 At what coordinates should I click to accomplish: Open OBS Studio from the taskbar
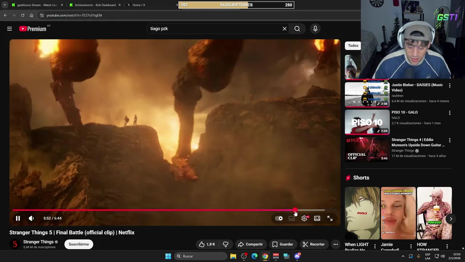click(x=244, y=256)
